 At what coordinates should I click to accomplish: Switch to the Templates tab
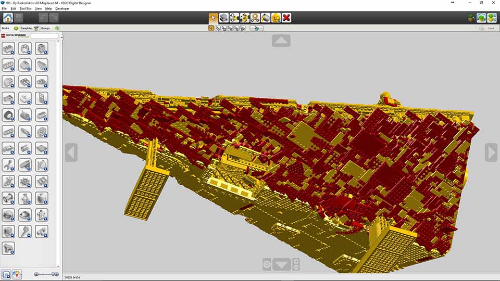(29, 28)
